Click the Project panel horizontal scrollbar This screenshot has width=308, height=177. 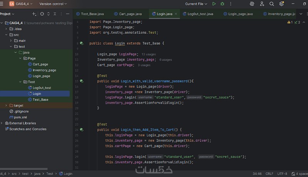(x=23, y=169)
